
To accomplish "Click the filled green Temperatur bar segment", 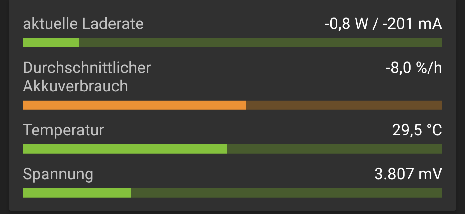I will [125, 149].
